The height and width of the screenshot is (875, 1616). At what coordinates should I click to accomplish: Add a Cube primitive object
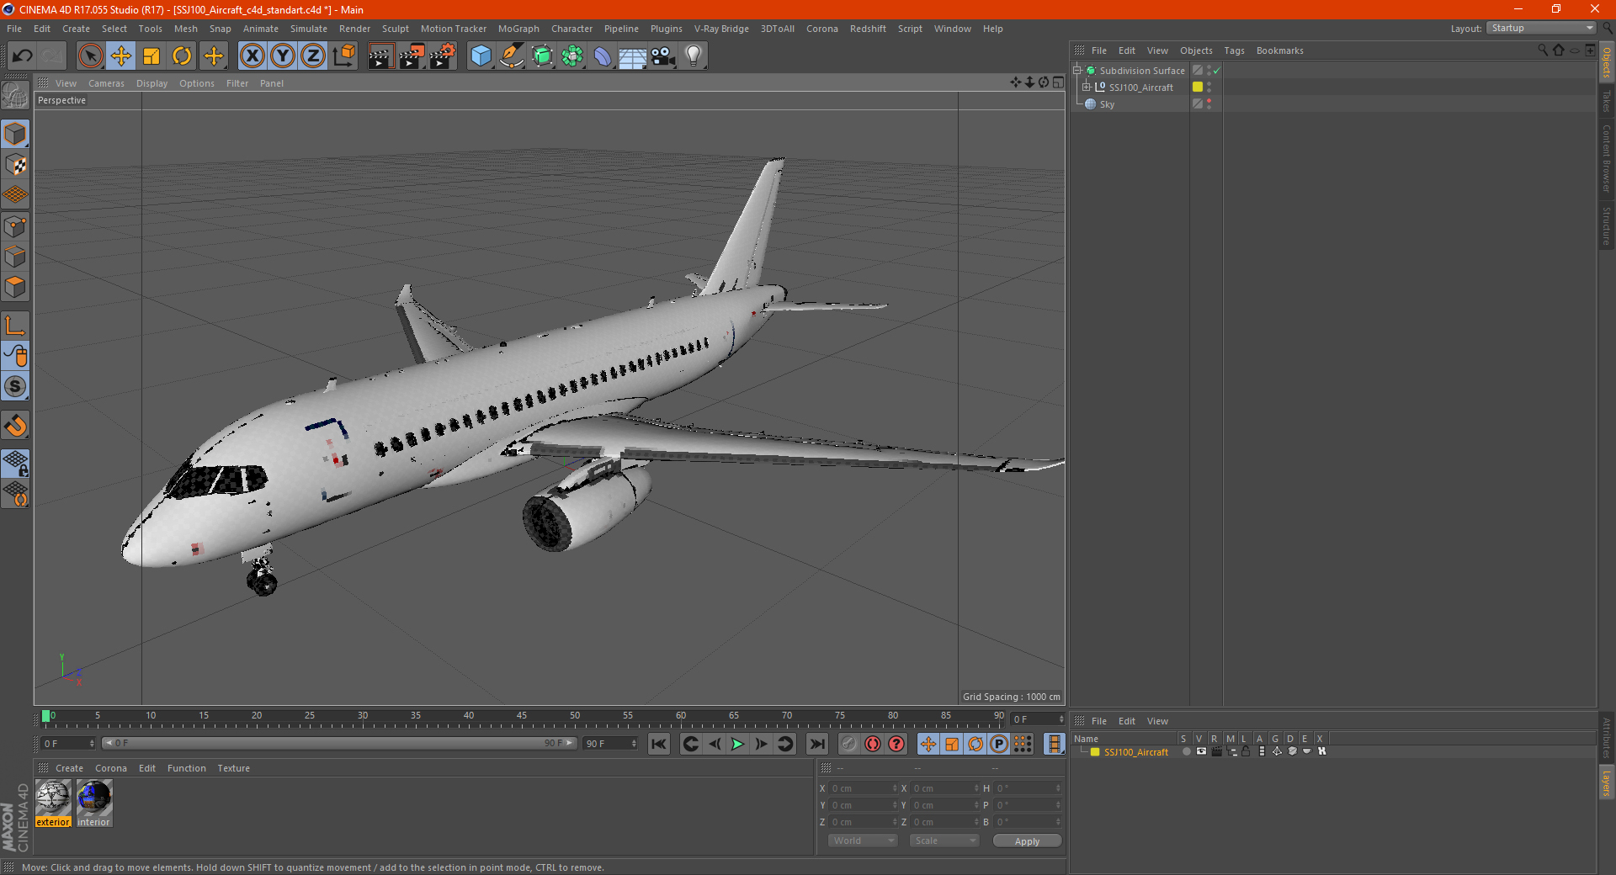[x=481, y=56]
